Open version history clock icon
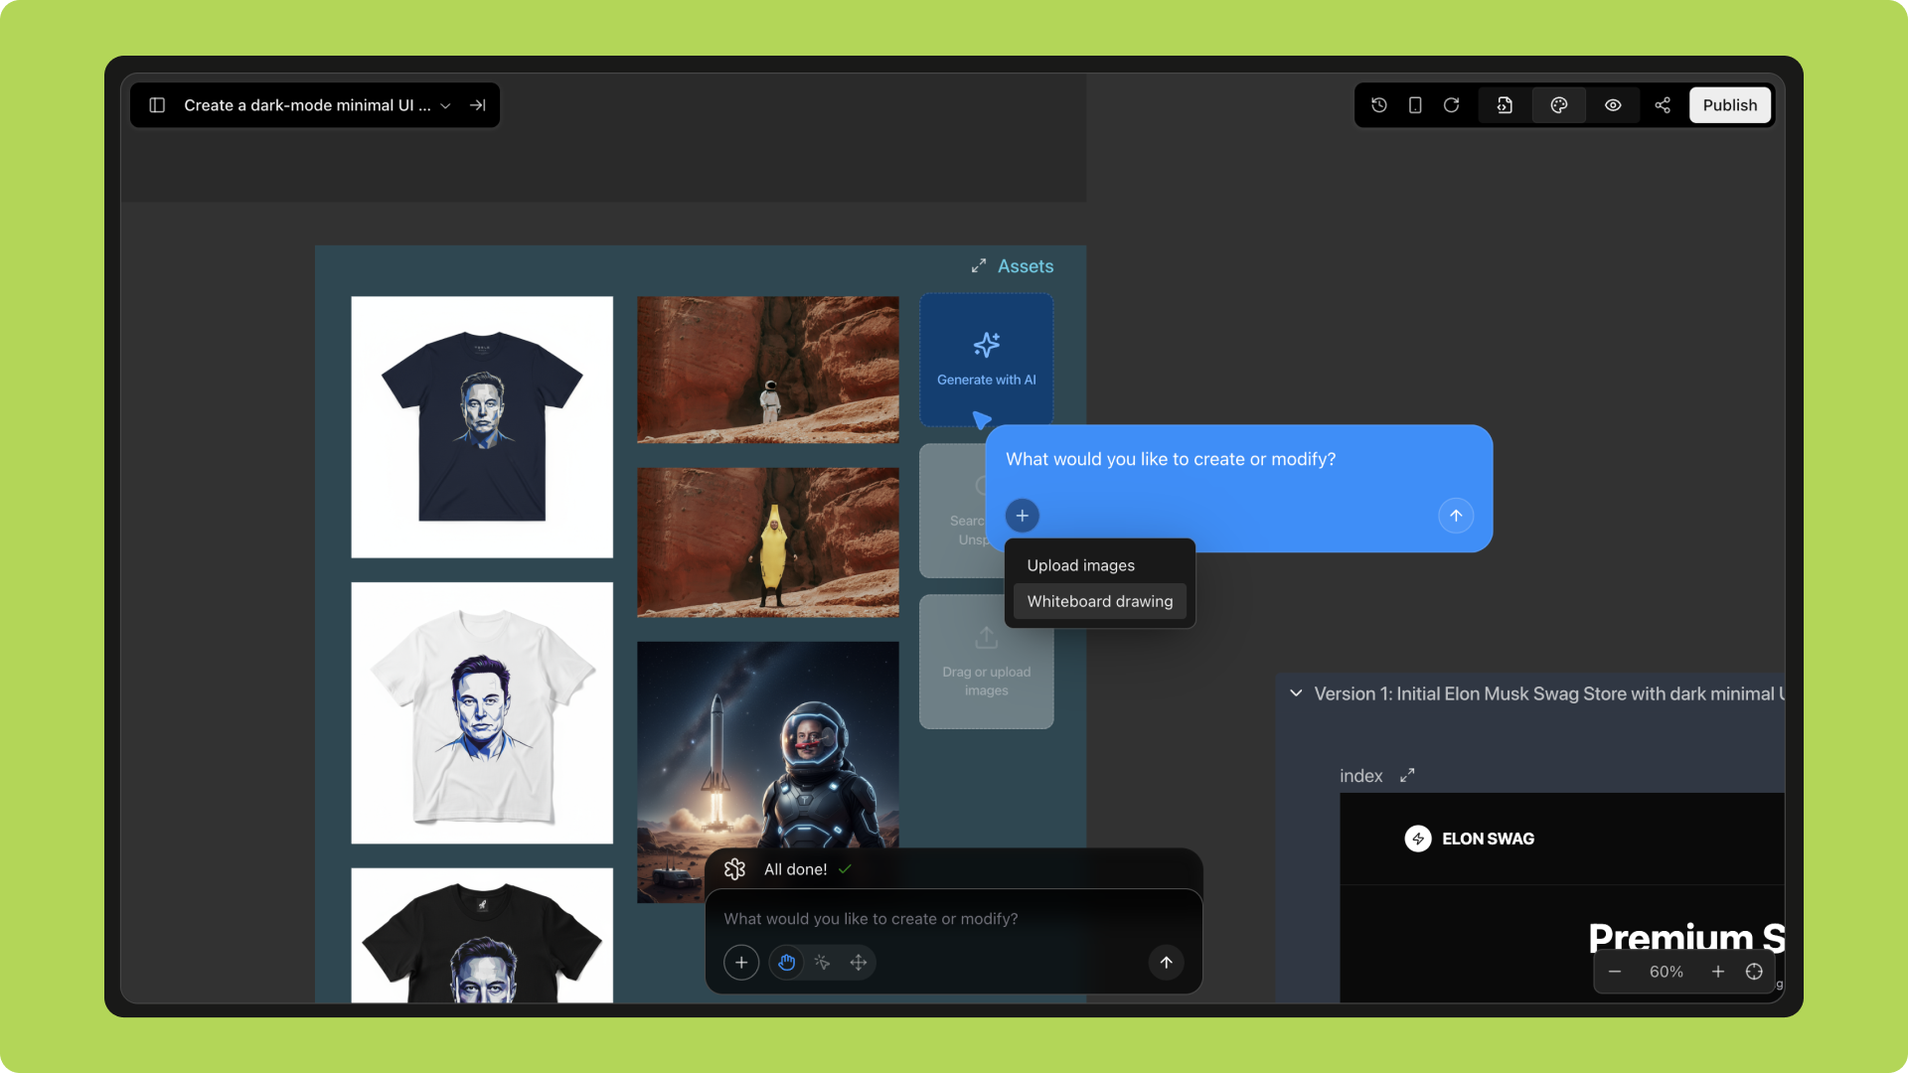The height and width of the screenshot is (1073, 1908). [1378, 105]
